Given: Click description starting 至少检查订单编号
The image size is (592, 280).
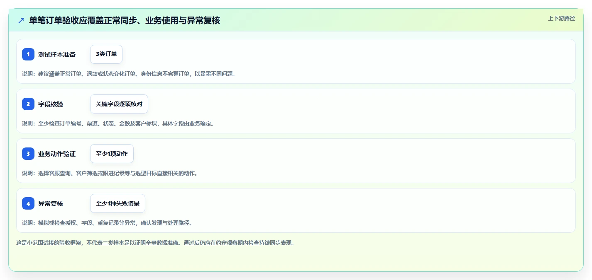Looking at the screenshot, I should [118, 123].
